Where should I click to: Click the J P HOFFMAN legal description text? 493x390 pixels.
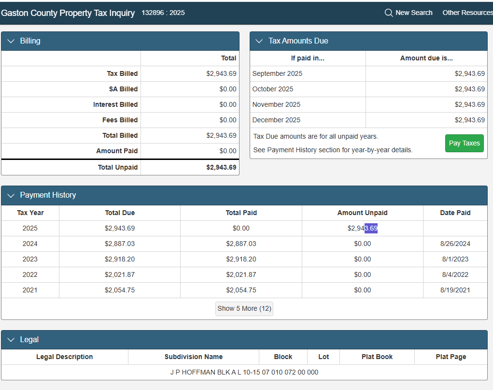coord(244,372)
